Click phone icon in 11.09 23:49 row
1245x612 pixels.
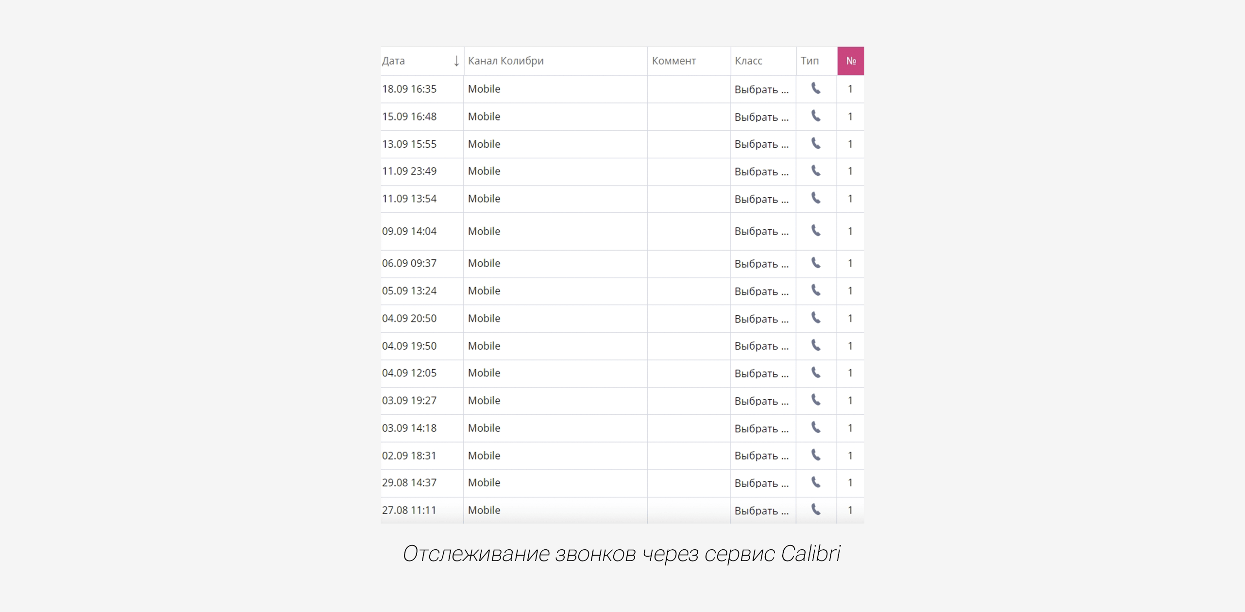816,171
